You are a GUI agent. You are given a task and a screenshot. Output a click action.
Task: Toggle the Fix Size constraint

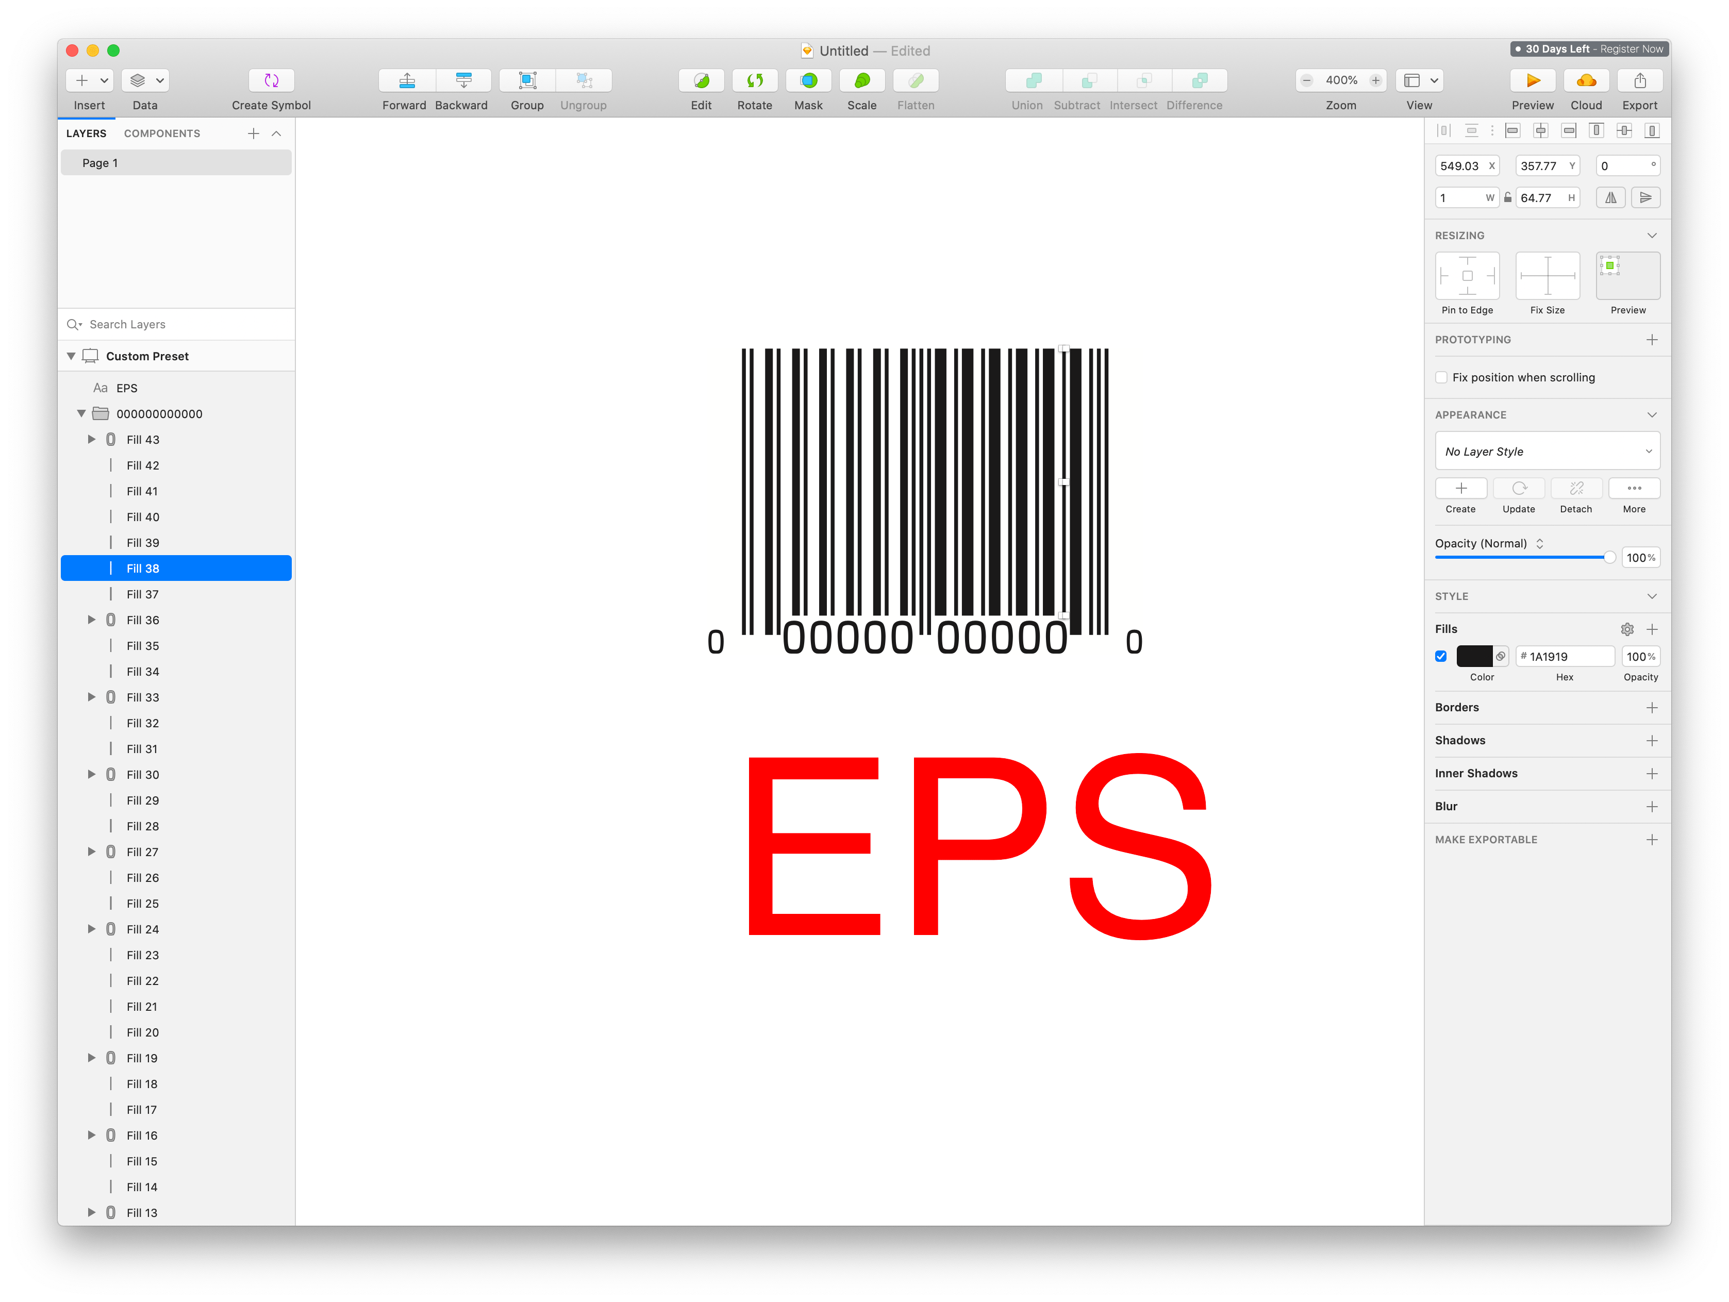point(1547,276)
